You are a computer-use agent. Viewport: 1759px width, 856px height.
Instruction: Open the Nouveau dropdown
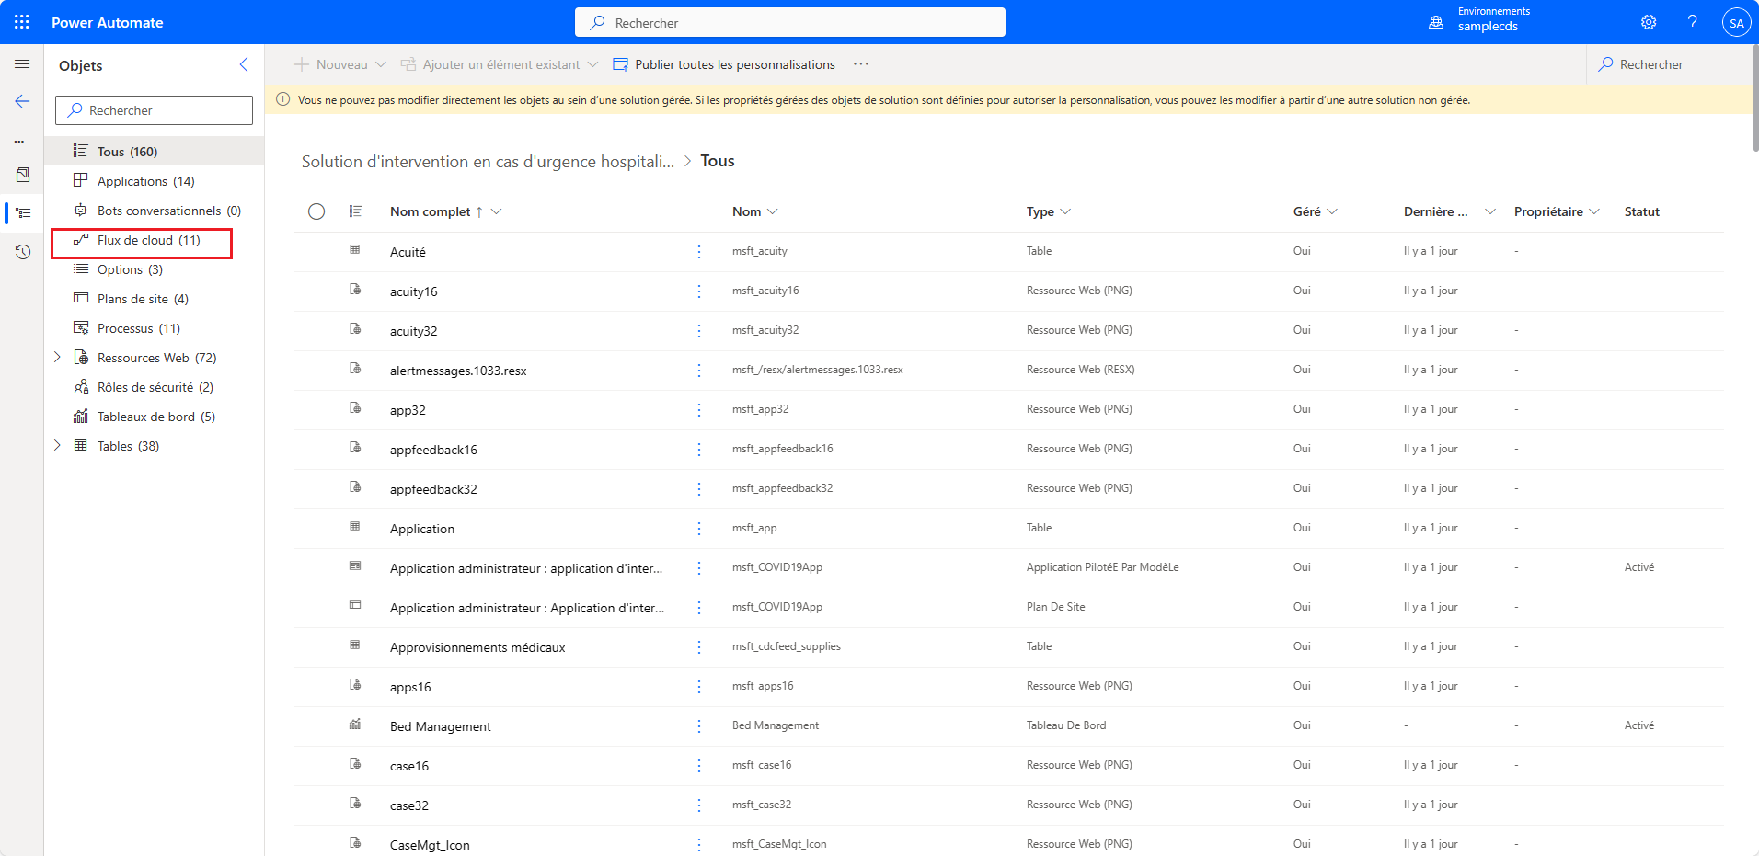coord(339,64)
